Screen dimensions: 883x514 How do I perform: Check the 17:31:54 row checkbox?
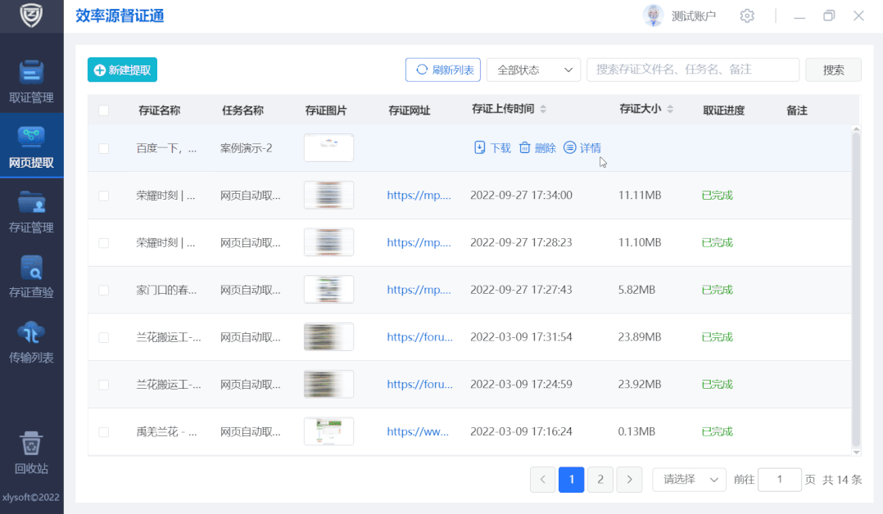[103, 337]
